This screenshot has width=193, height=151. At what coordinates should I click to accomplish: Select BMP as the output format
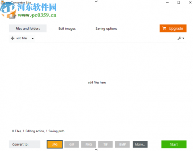tap(122, 144)
